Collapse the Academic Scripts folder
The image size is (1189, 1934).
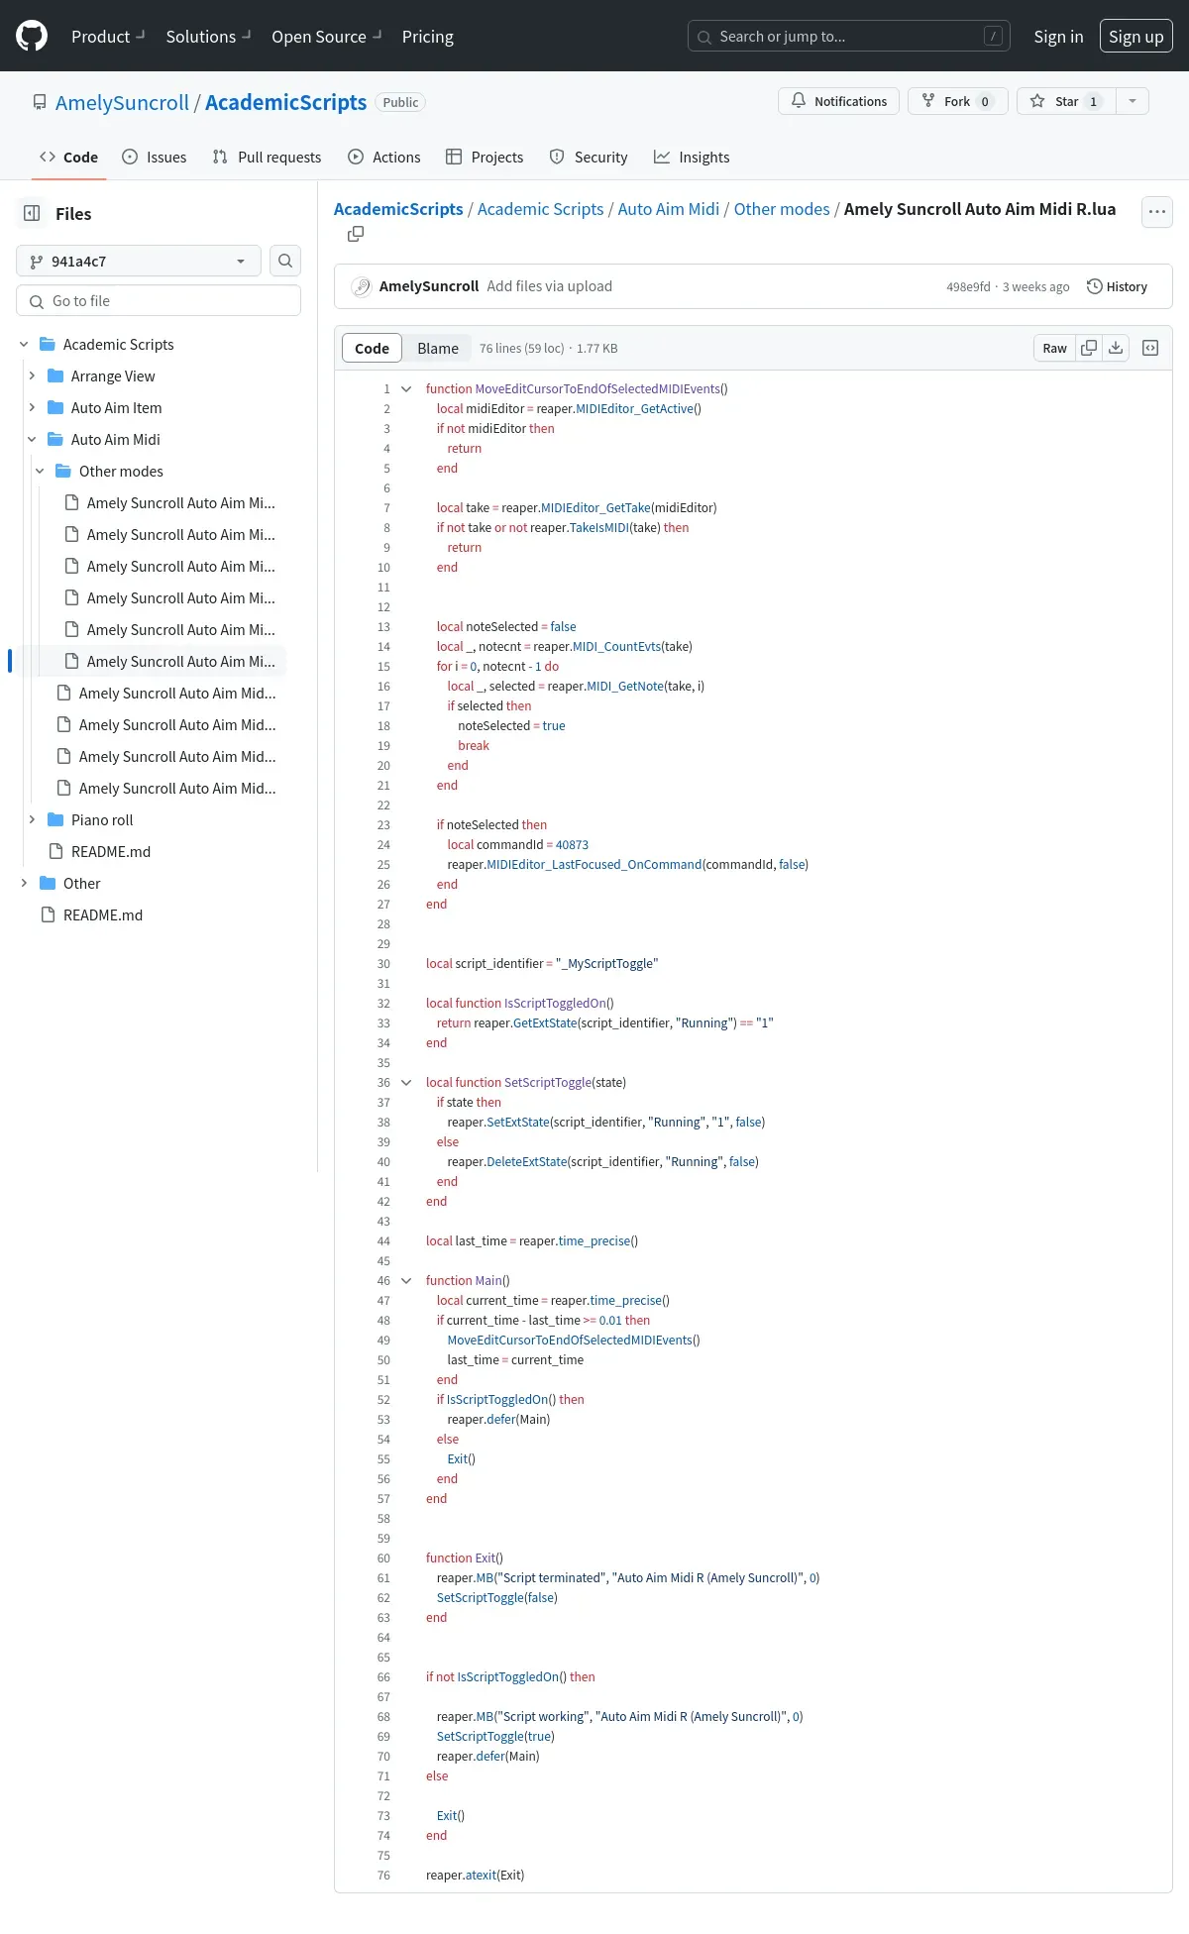24,344
